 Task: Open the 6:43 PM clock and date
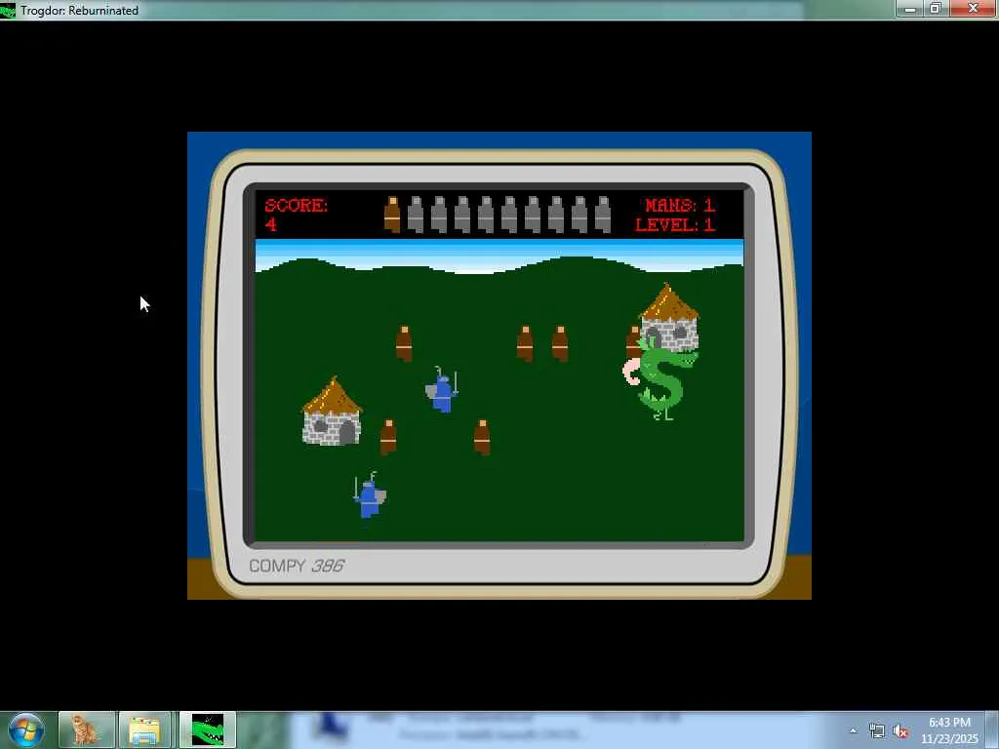coord(949,730)
